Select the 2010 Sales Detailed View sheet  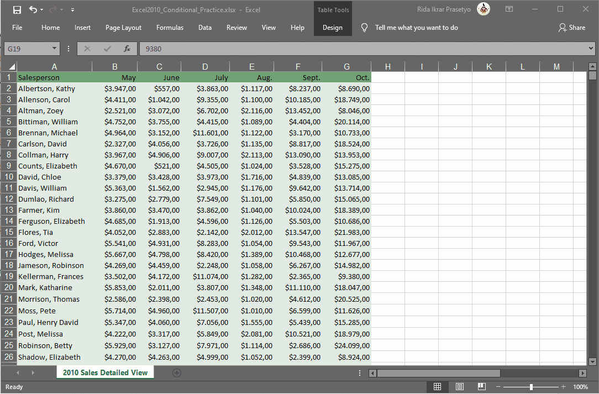(x=105, y=372)
